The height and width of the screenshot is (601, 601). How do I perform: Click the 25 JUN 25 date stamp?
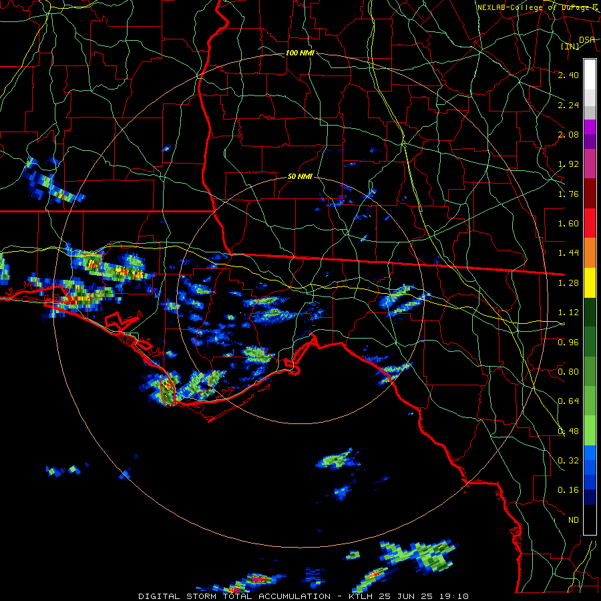(x=406, y=596)
